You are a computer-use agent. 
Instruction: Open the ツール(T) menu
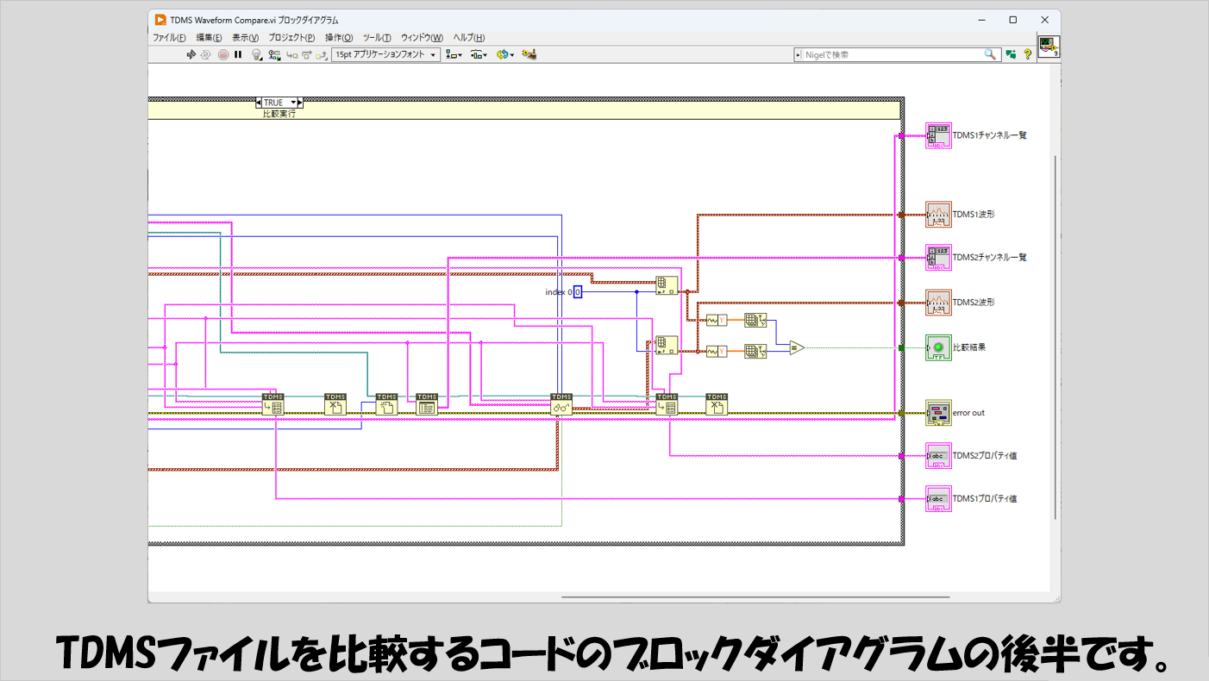click(x=377, y=38)
